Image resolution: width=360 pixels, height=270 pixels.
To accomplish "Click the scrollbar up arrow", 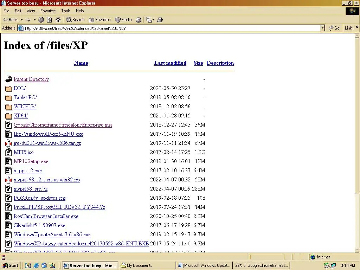I will (357, 36).
